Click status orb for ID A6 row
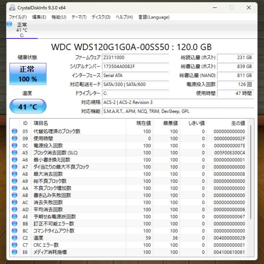 [15, 160]
